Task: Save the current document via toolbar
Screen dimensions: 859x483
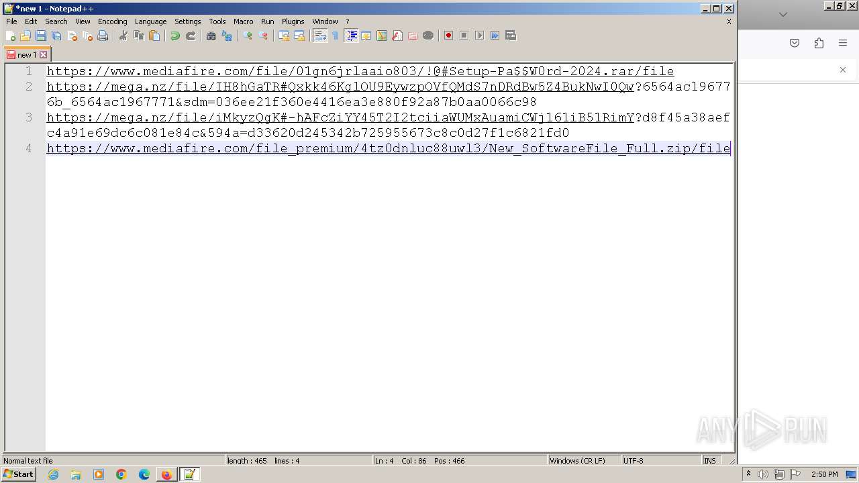Action: tap(41, 36)
